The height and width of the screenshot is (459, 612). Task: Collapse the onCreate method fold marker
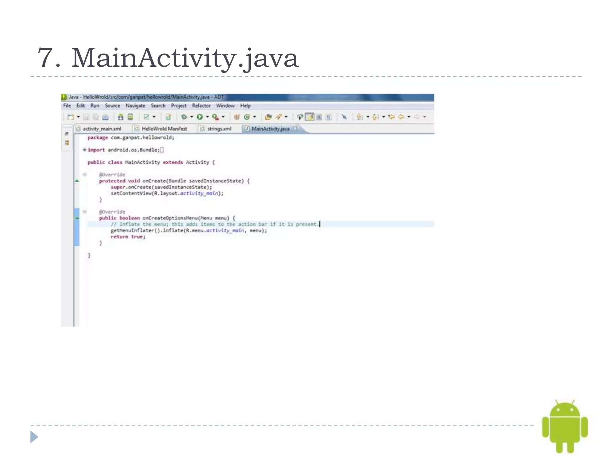click(85, 175)
